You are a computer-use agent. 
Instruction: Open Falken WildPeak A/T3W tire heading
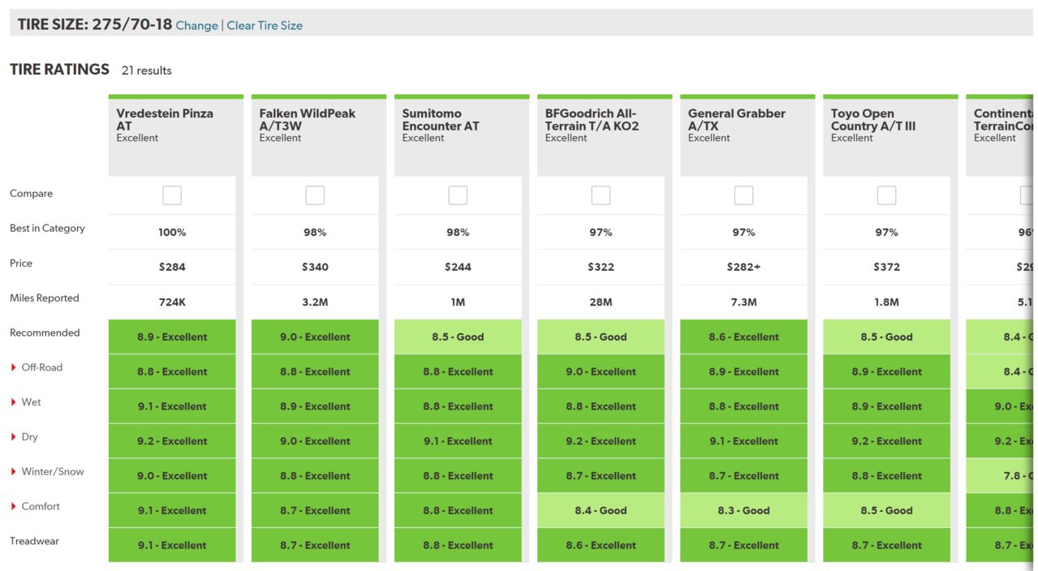(308, 119)
